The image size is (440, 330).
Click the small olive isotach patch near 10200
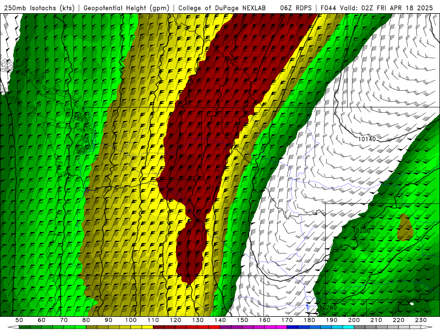coord(405,228)
